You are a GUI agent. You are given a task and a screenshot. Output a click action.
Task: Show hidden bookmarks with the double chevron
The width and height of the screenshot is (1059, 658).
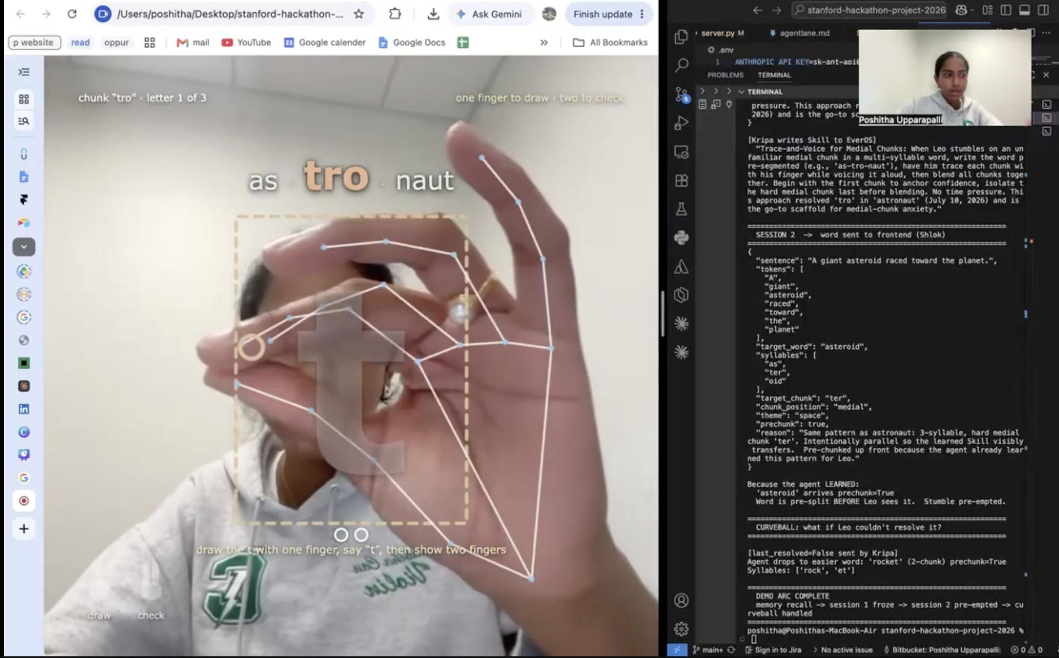(x=544, y=42)
